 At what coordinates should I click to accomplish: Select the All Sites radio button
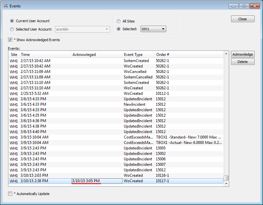tap(119, 21)
